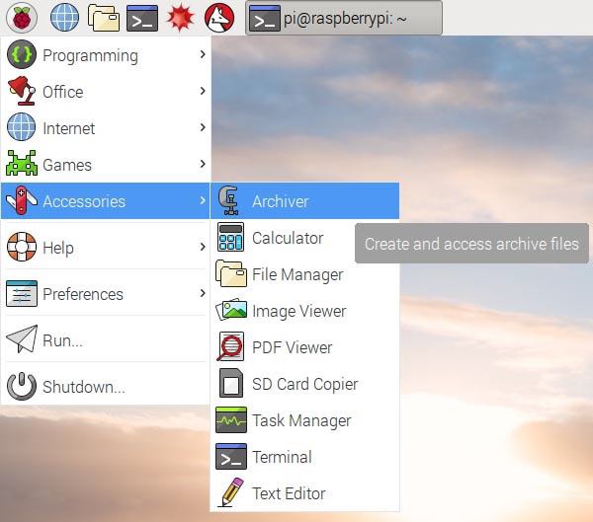Click the Text Editor pencil icon
The width and height of the screenshot is (593, 522).
(x=231, y=492)
